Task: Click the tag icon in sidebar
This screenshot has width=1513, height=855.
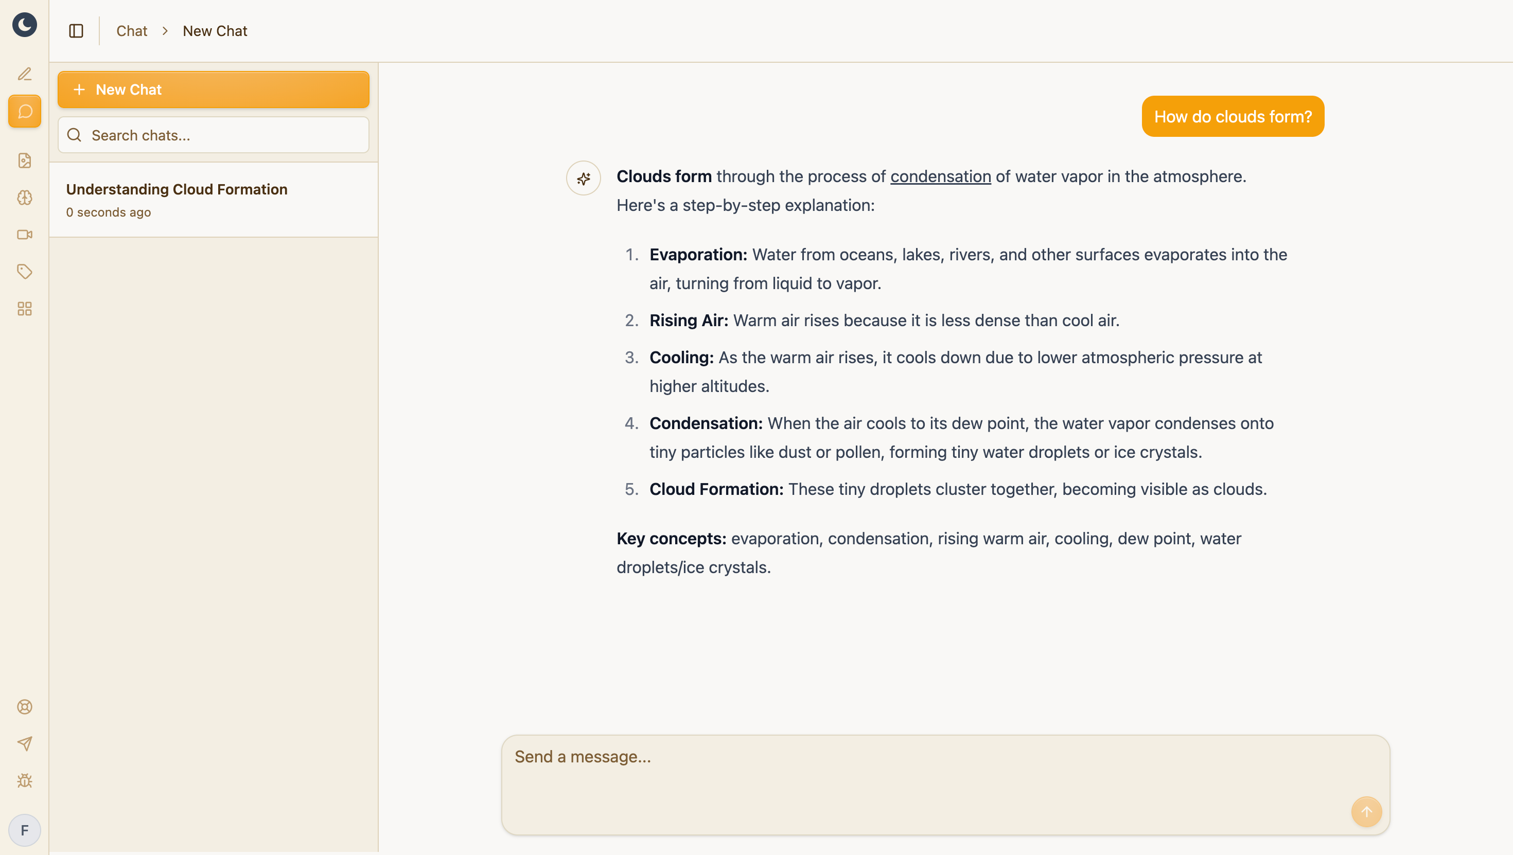Action: (24, 271)
